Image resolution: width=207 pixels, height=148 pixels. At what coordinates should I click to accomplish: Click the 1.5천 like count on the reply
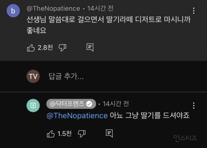[x=65, y=134]
